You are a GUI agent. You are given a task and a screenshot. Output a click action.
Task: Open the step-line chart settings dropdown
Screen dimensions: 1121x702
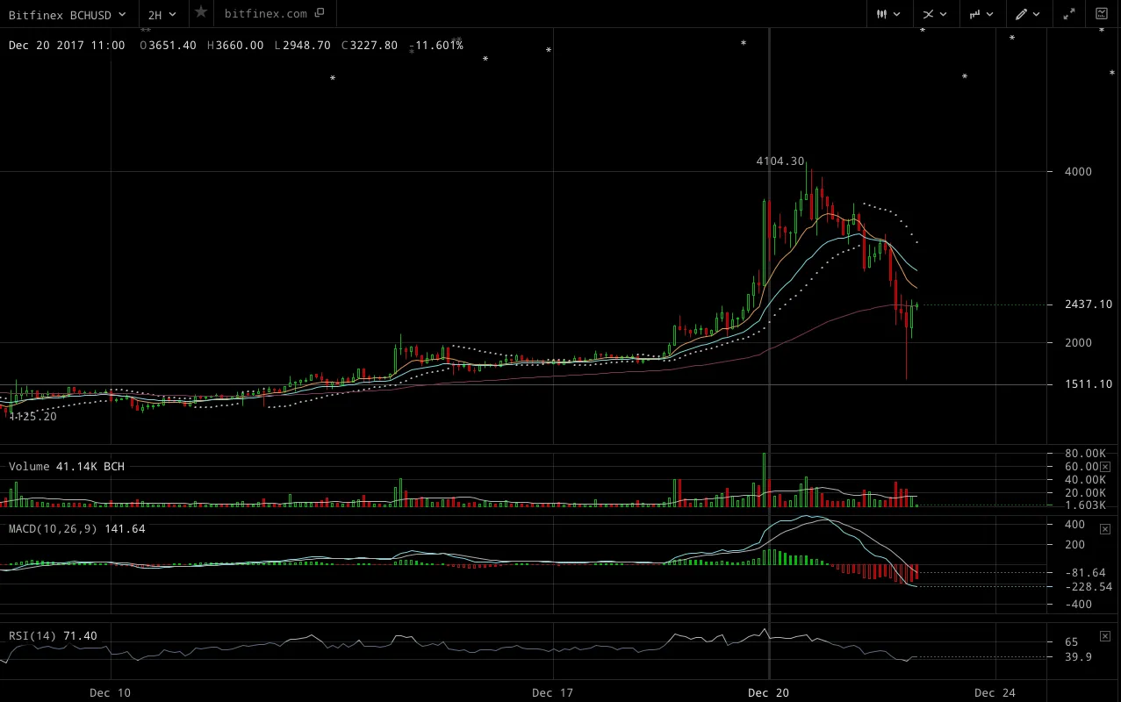pos(981,14)
